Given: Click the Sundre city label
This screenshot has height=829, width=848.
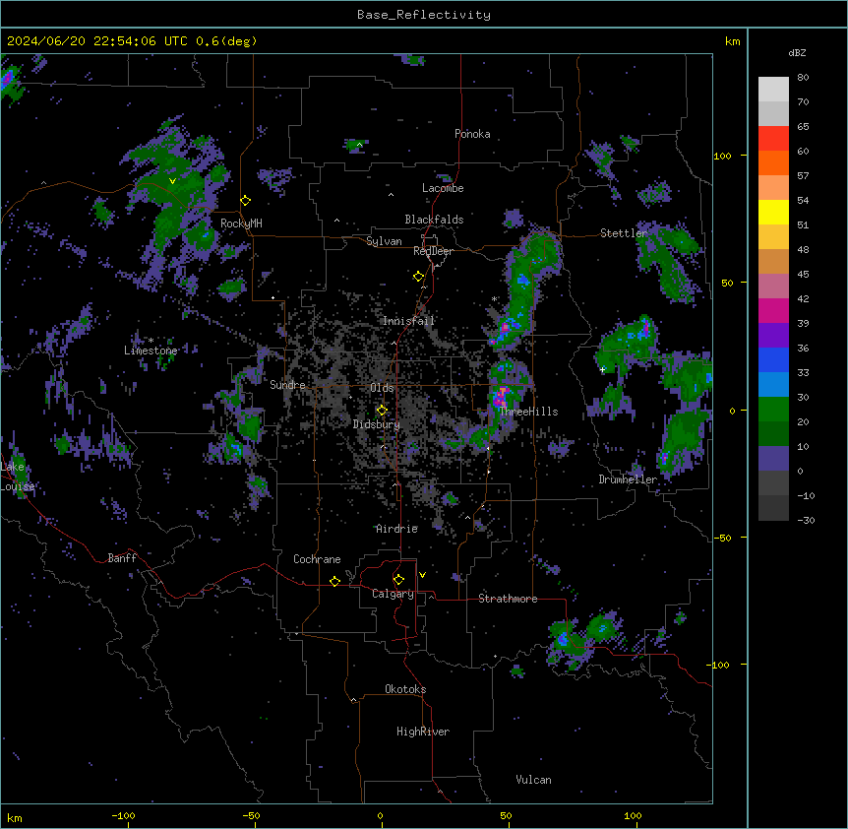Looking at the screenshot, I should (287, 385).
